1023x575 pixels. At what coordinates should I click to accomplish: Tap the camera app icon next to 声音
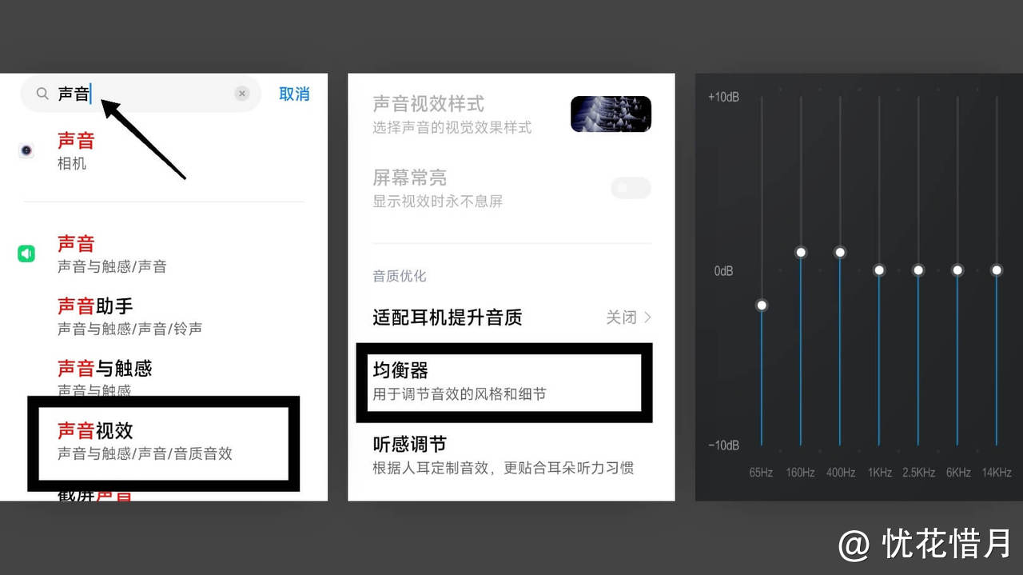point(26,150)
